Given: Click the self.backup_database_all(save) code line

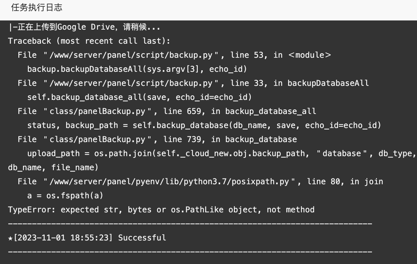Looking at the screenshot, I should (139, 97).
